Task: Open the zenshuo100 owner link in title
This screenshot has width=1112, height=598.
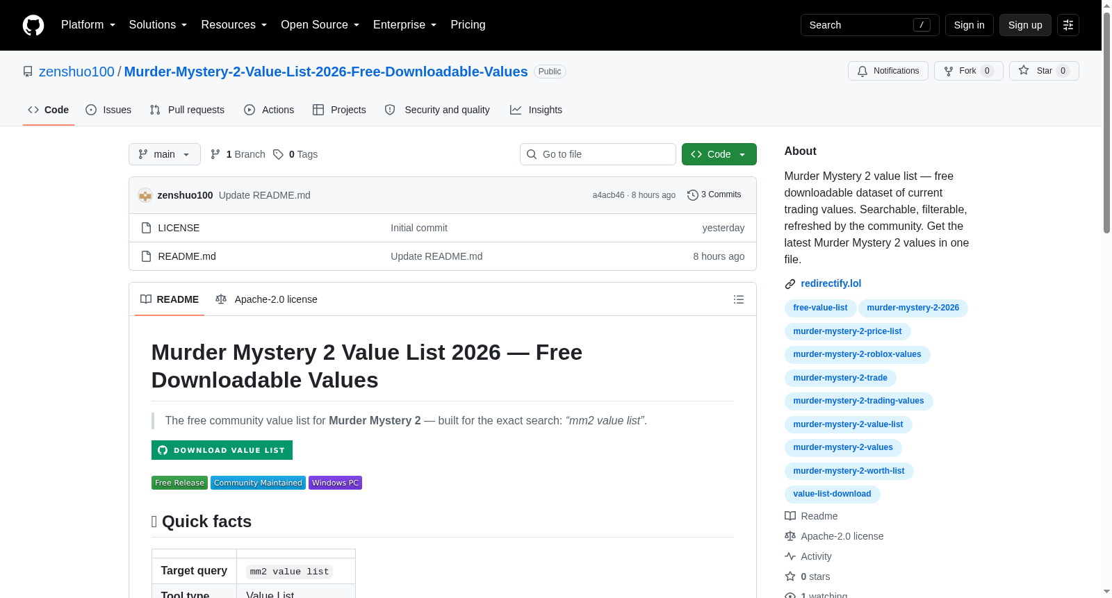Action: click(76, 72)
